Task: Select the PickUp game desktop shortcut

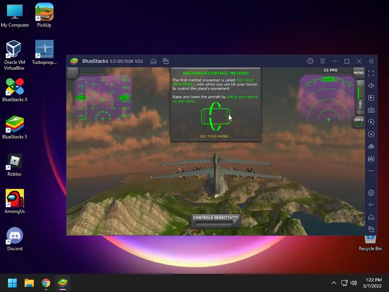Action: click(44, 15)
